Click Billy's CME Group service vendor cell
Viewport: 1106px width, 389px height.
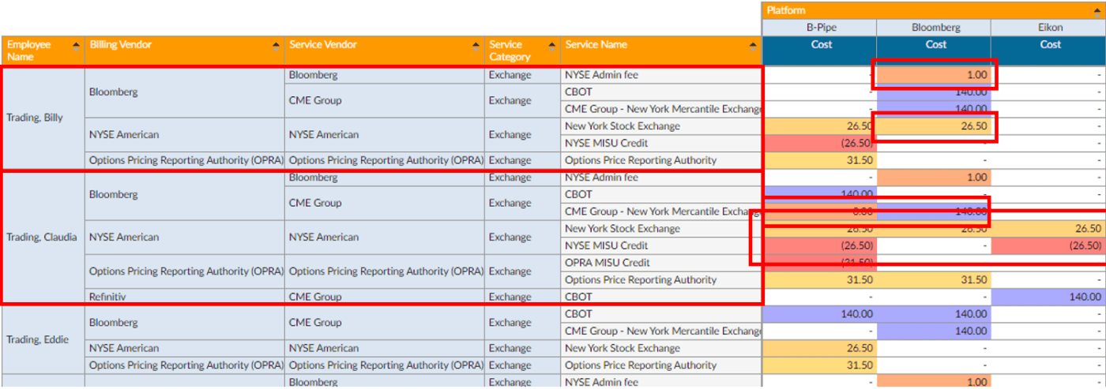point(384,100)
